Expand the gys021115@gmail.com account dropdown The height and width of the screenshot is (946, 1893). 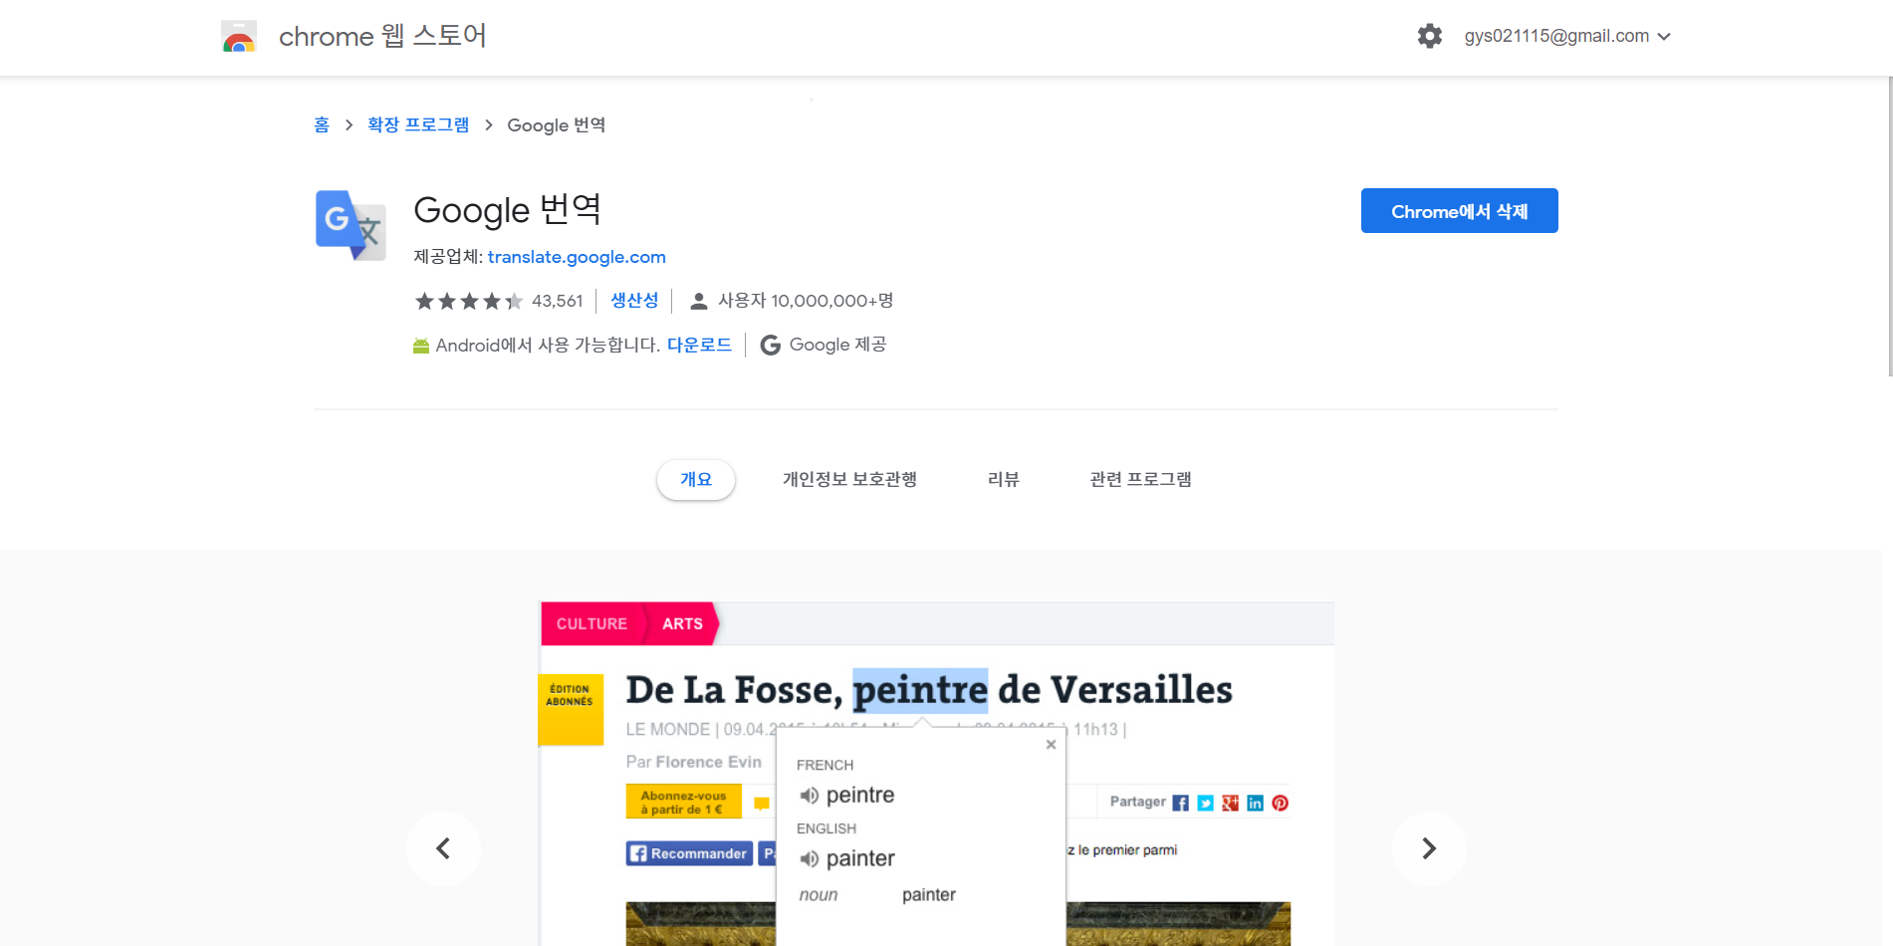pyautogui.click(x=1567, y=36)
